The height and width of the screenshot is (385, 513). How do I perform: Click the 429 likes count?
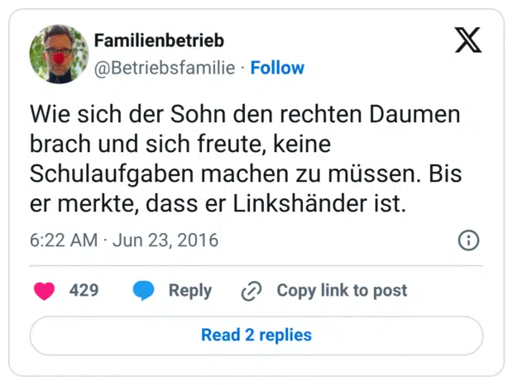pyautogui.click(x=84, y=291)
